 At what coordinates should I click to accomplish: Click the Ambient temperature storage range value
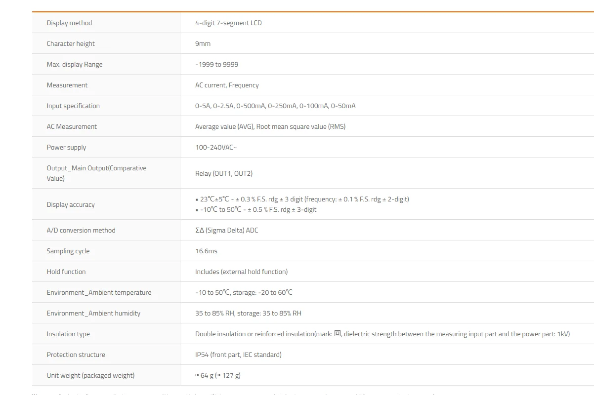(244, 292)
